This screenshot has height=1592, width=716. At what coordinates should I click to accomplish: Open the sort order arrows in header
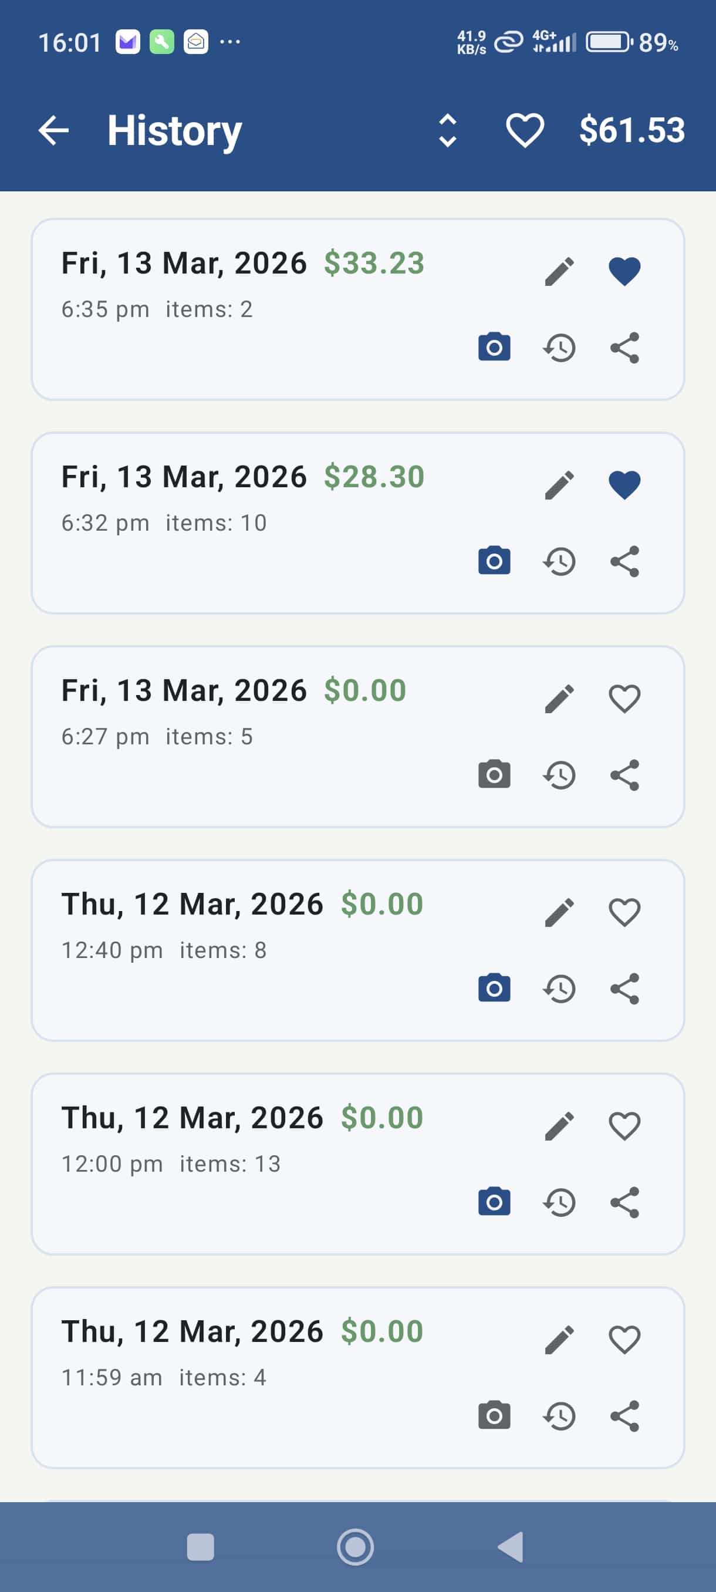tap(447, 130)
